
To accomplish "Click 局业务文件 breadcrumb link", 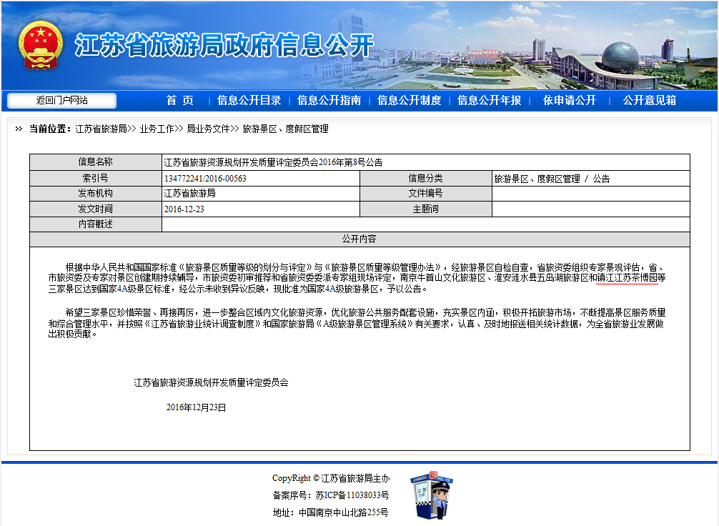I will click(208, 129).
